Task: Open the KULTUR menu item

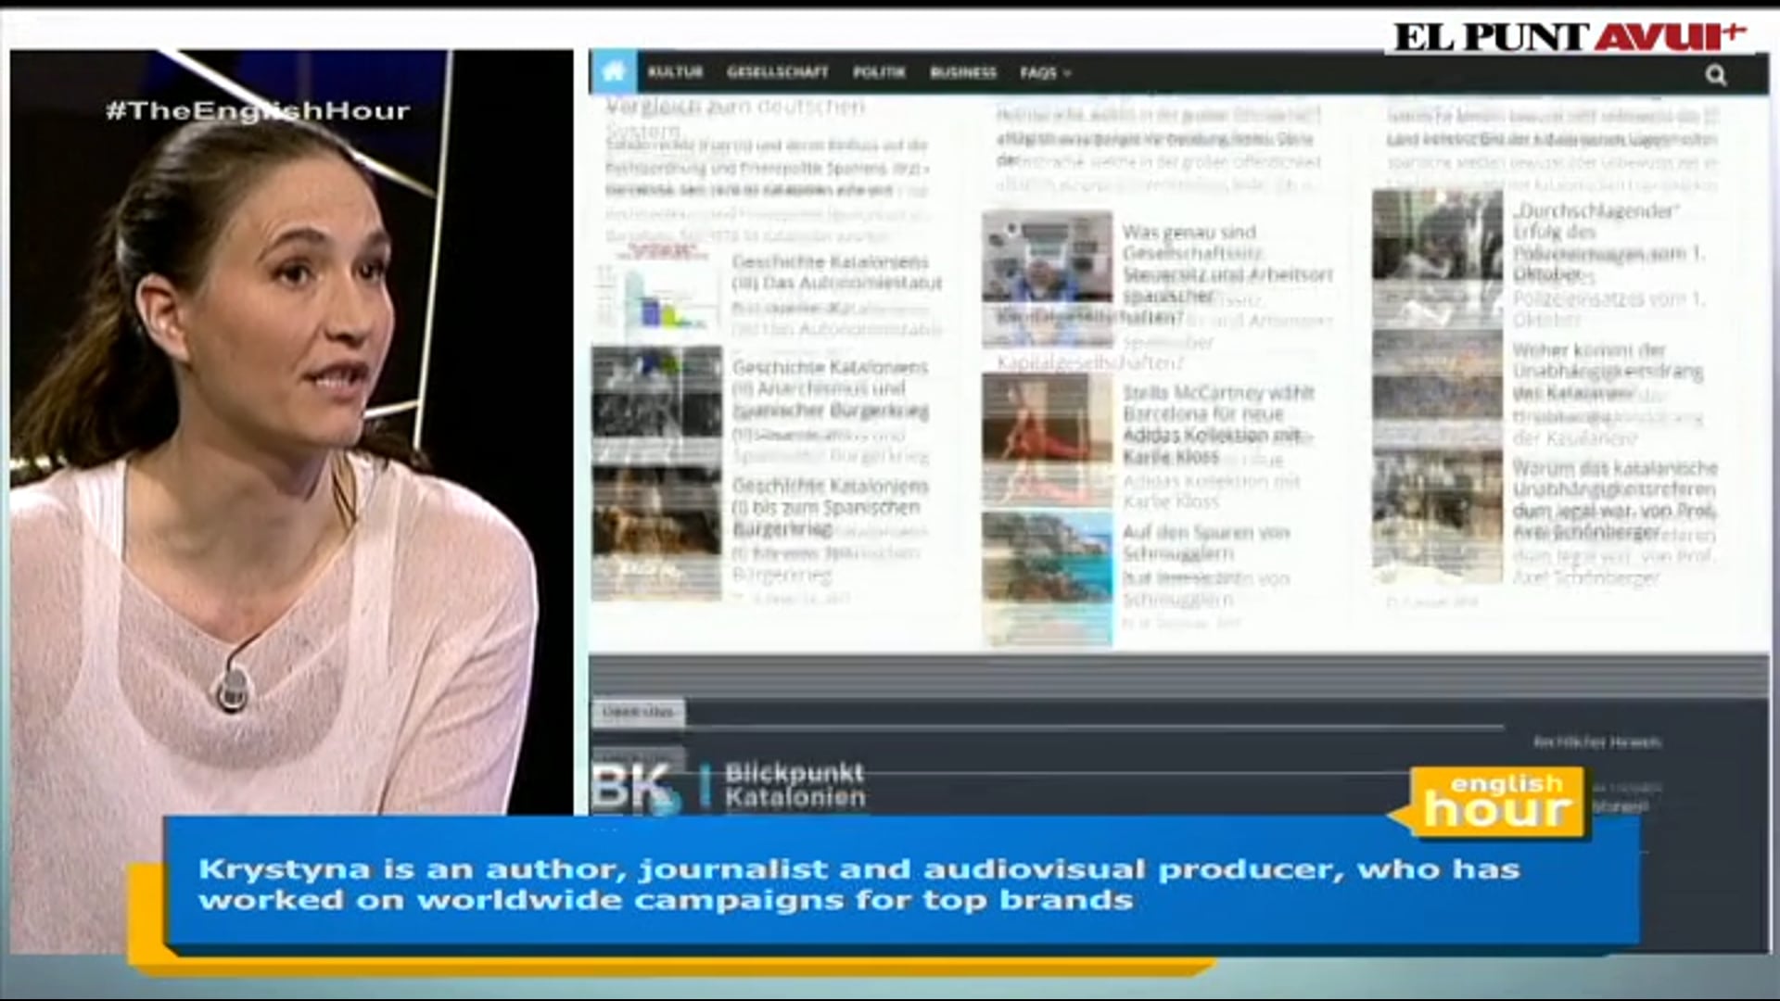Action: tap(675, 72)
